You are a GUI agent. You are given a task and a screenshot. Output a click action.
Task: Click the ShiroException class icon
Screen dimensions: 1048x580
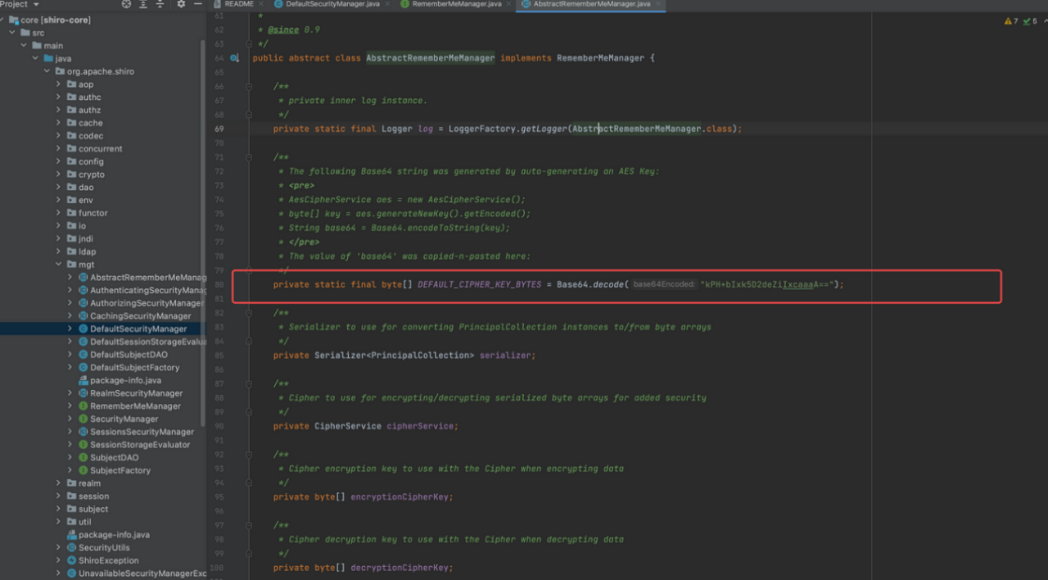(72, 560)
